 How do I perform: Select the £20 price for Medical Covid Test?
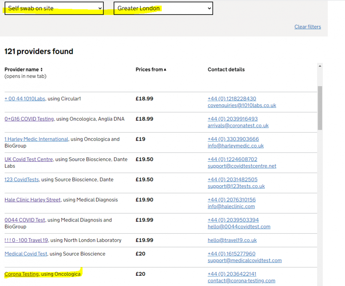pyautogui.click(x=140, y=254)
